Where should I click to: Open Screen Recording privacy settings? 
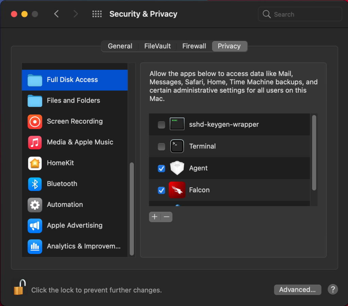pos(35,121)
